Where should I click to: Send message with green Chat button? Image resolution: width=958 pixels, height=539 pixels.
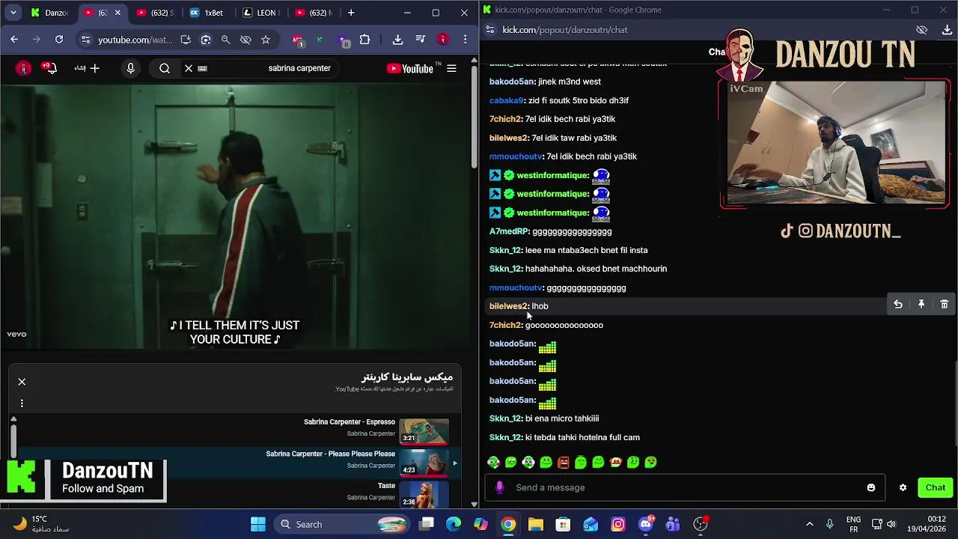936,487
